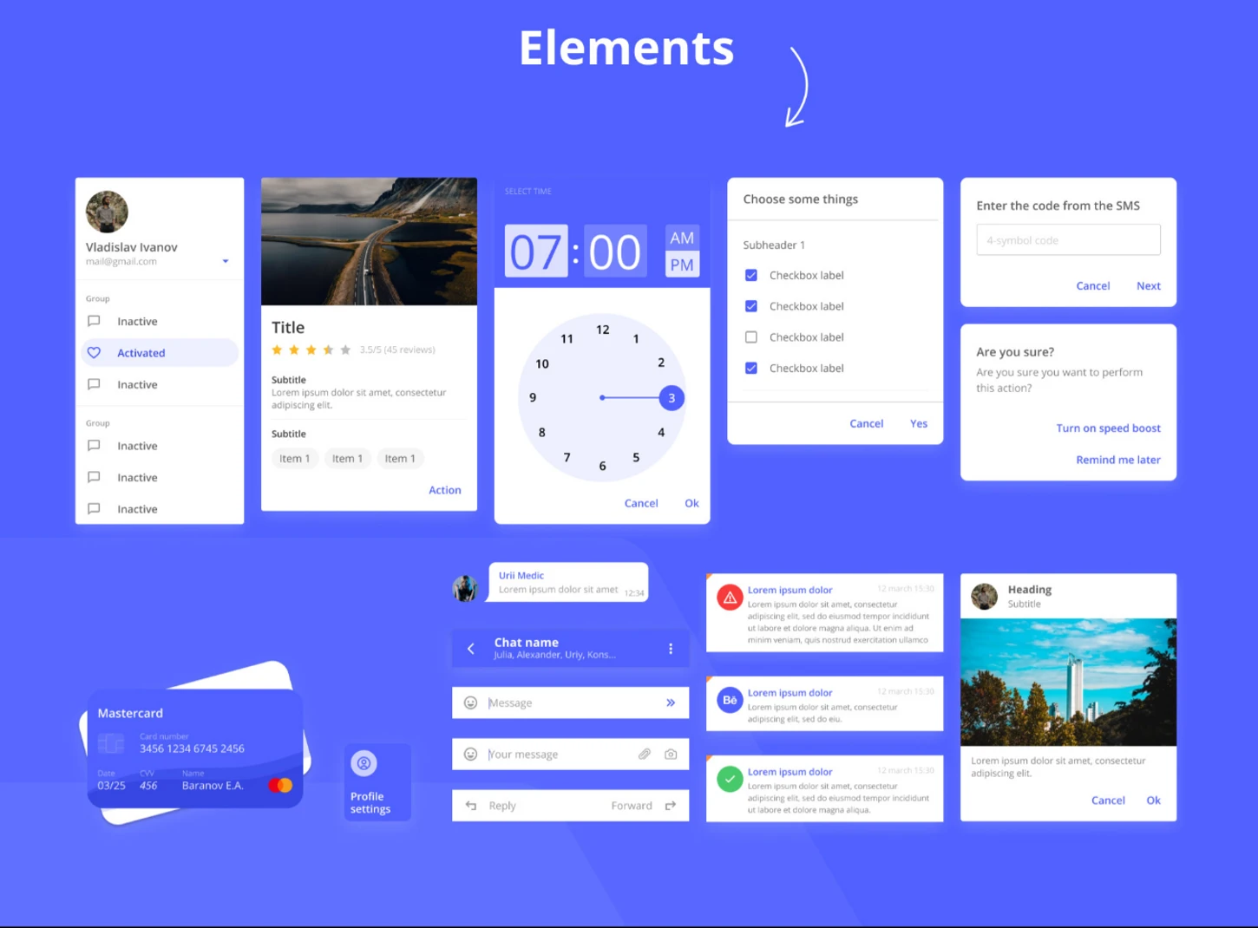
Task: Click the Turn on speed boost link
Action: 1108,428
